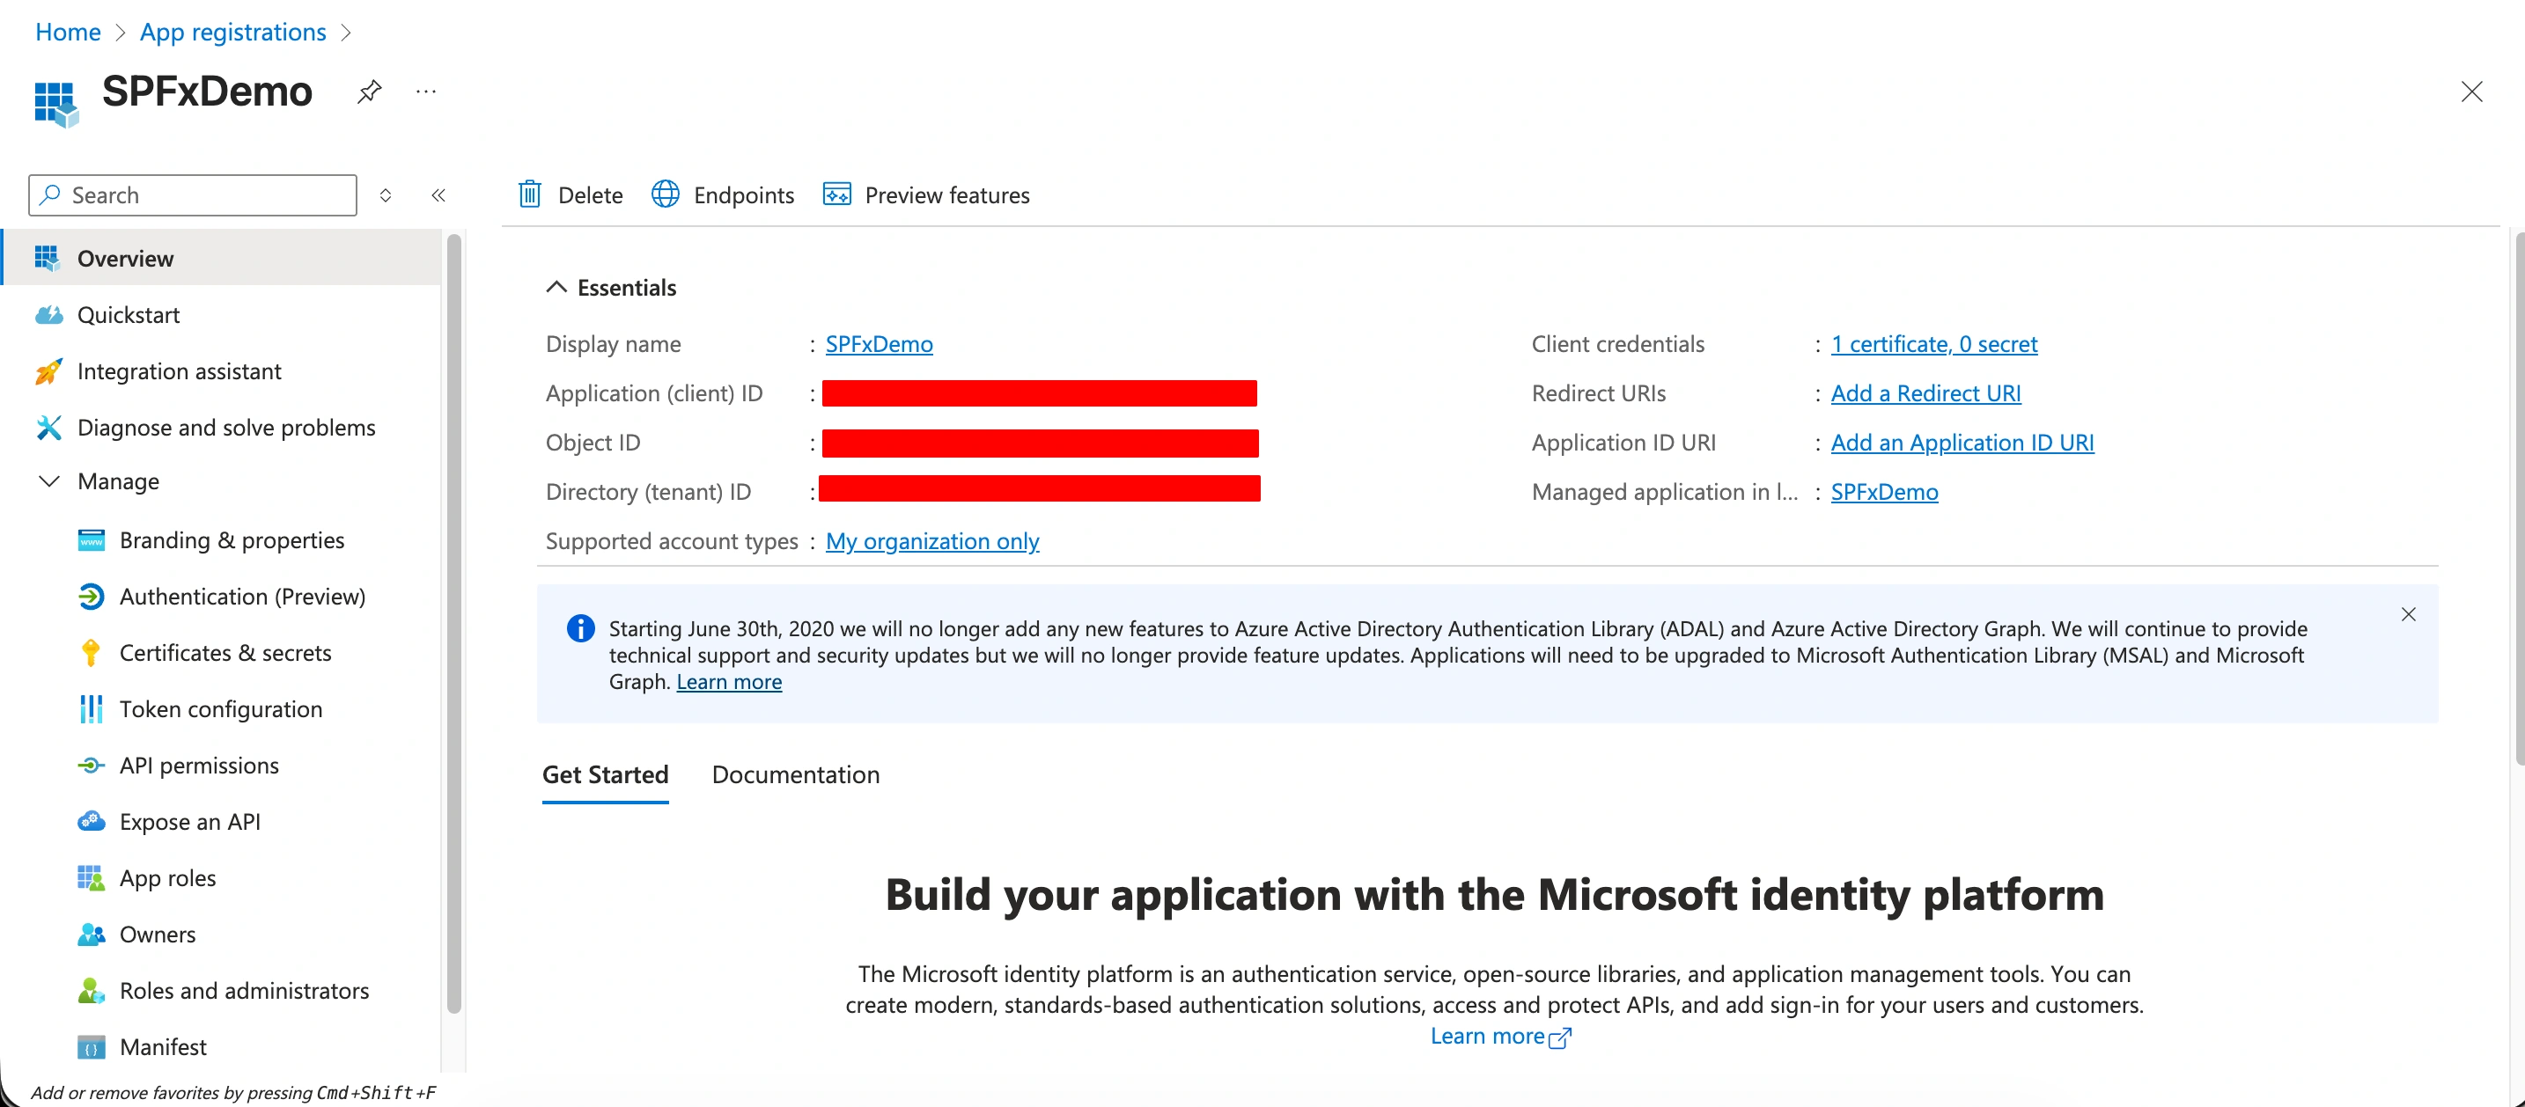Switch to the Get Started tab
2525x1107 pixels.
605,775
